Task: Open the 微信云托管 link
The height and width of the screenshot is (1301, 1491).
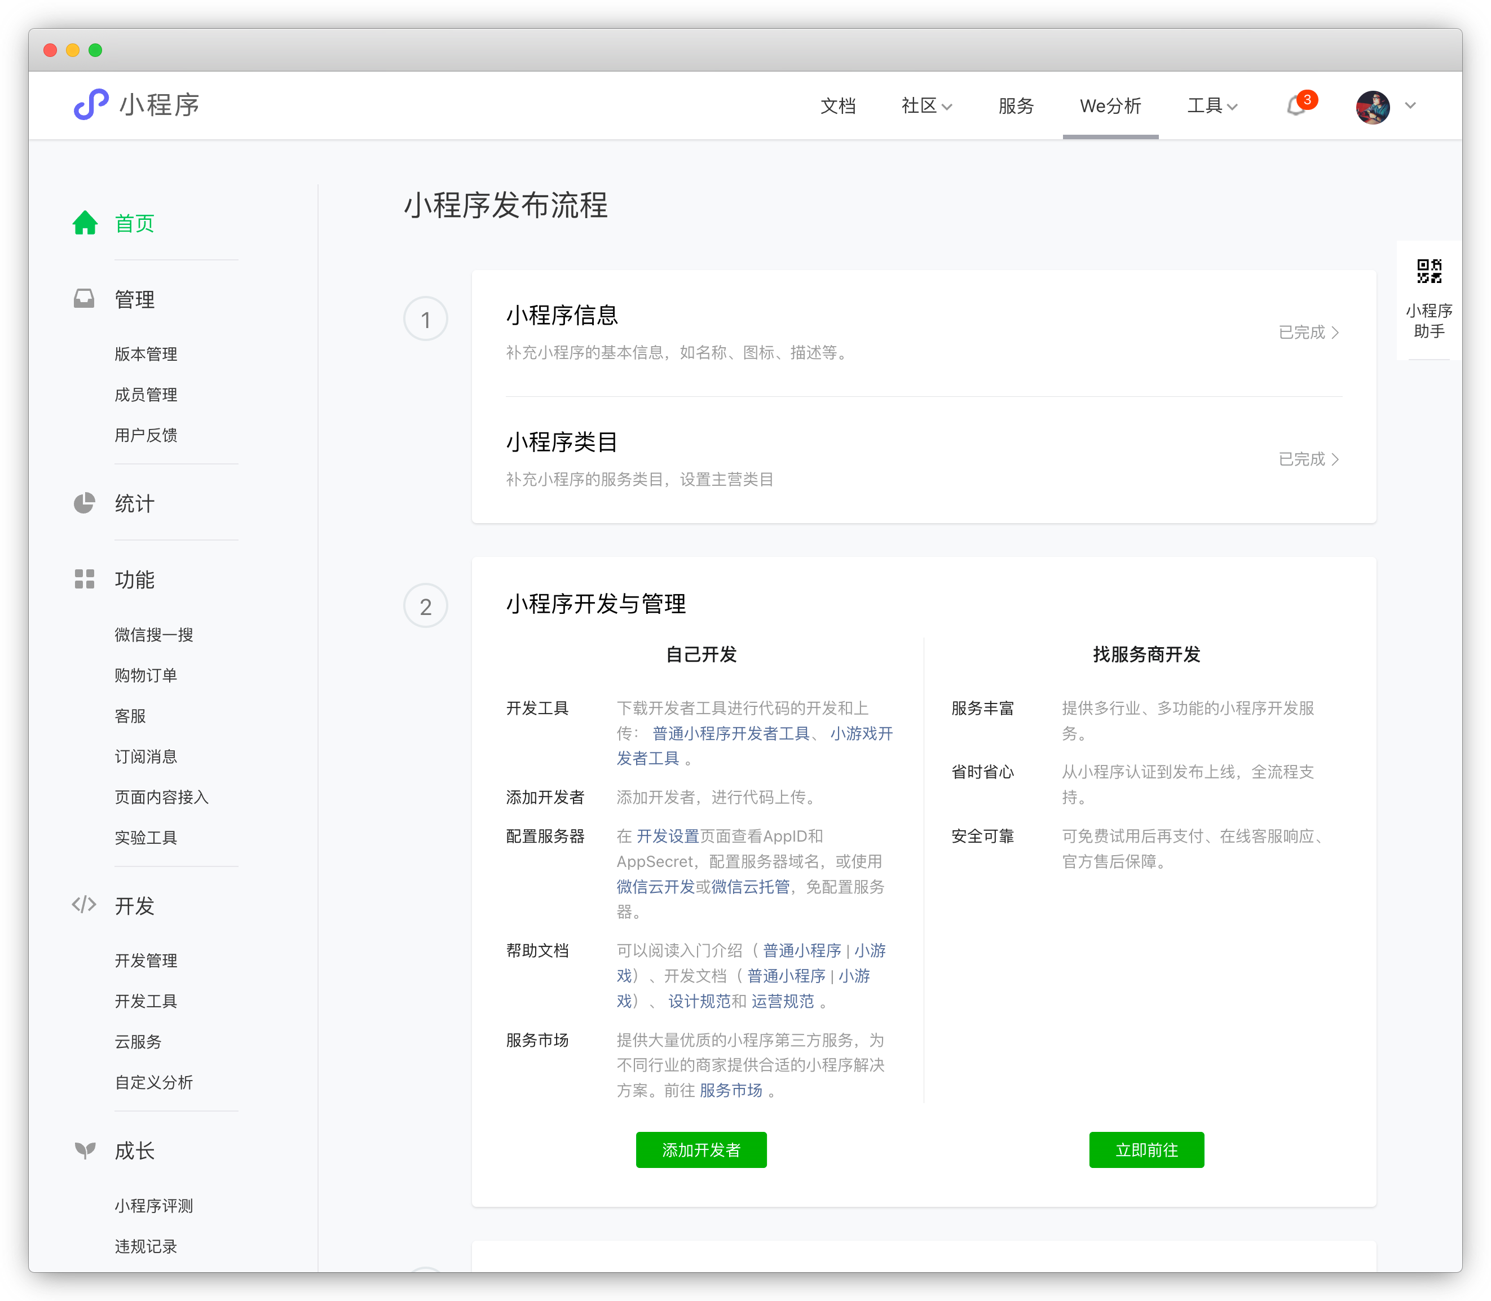Action: coord(750,887)
